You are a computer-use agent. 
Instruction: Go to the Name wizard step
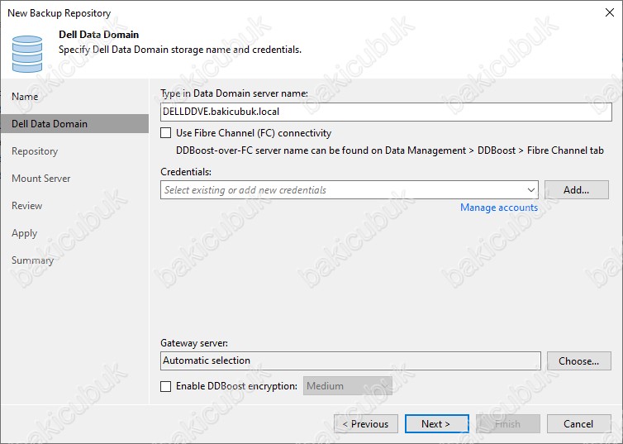click(25, 97)
